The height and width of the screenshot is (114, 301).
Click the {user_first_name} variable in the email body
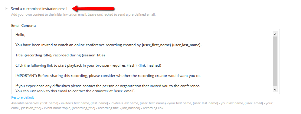click(156, 45)
